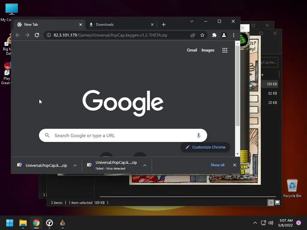Screen dimensions: 307x230
Task: Open File Explorer from the taskbar
Action: click(23, 223)
